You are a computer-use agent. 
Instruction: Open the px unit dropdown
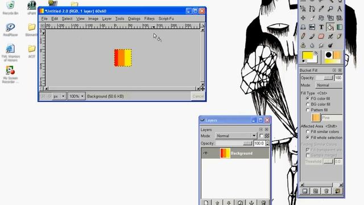[59, 96]
